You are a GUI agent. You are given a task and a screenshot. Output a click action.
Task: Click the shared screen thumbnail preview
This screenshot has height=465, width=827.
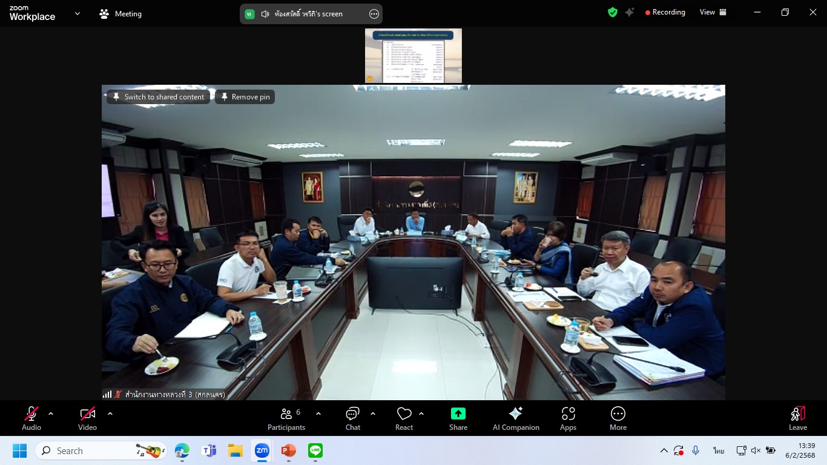[x=413, y=56]
